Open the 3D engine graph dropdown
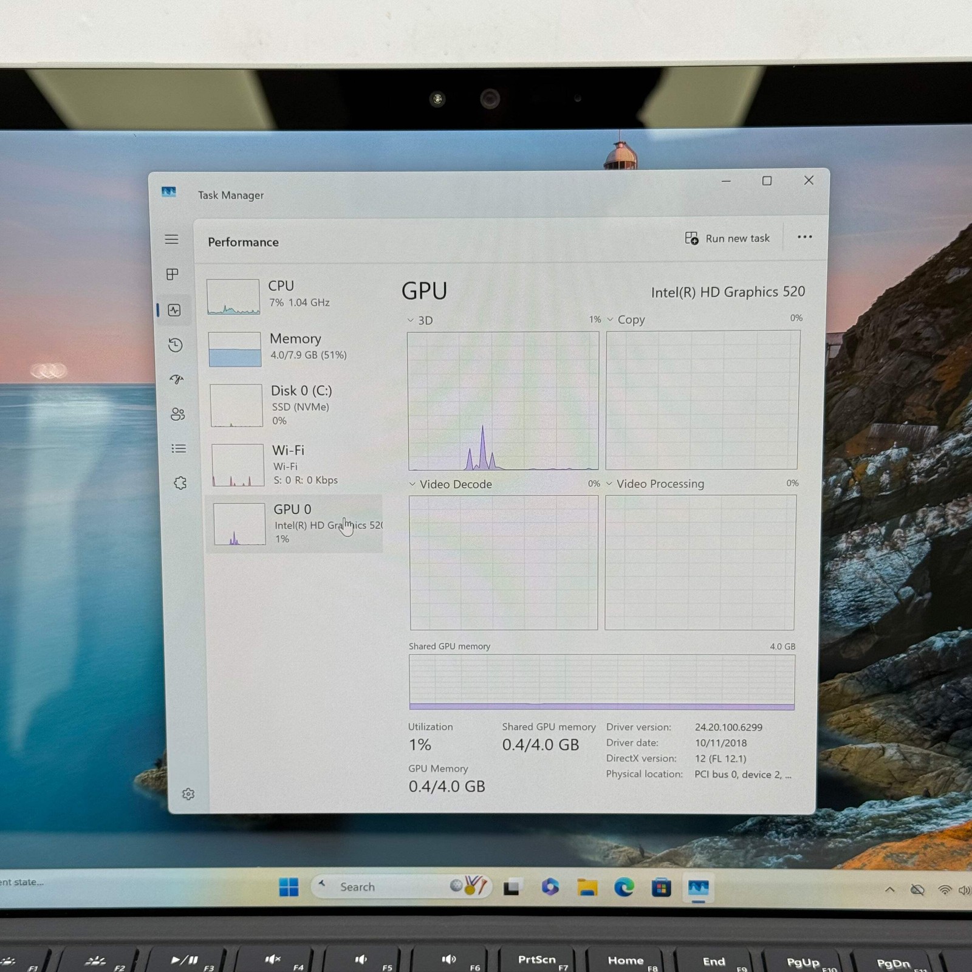The width and height of the screenshot is (972, 972). [x=411, y=320]
